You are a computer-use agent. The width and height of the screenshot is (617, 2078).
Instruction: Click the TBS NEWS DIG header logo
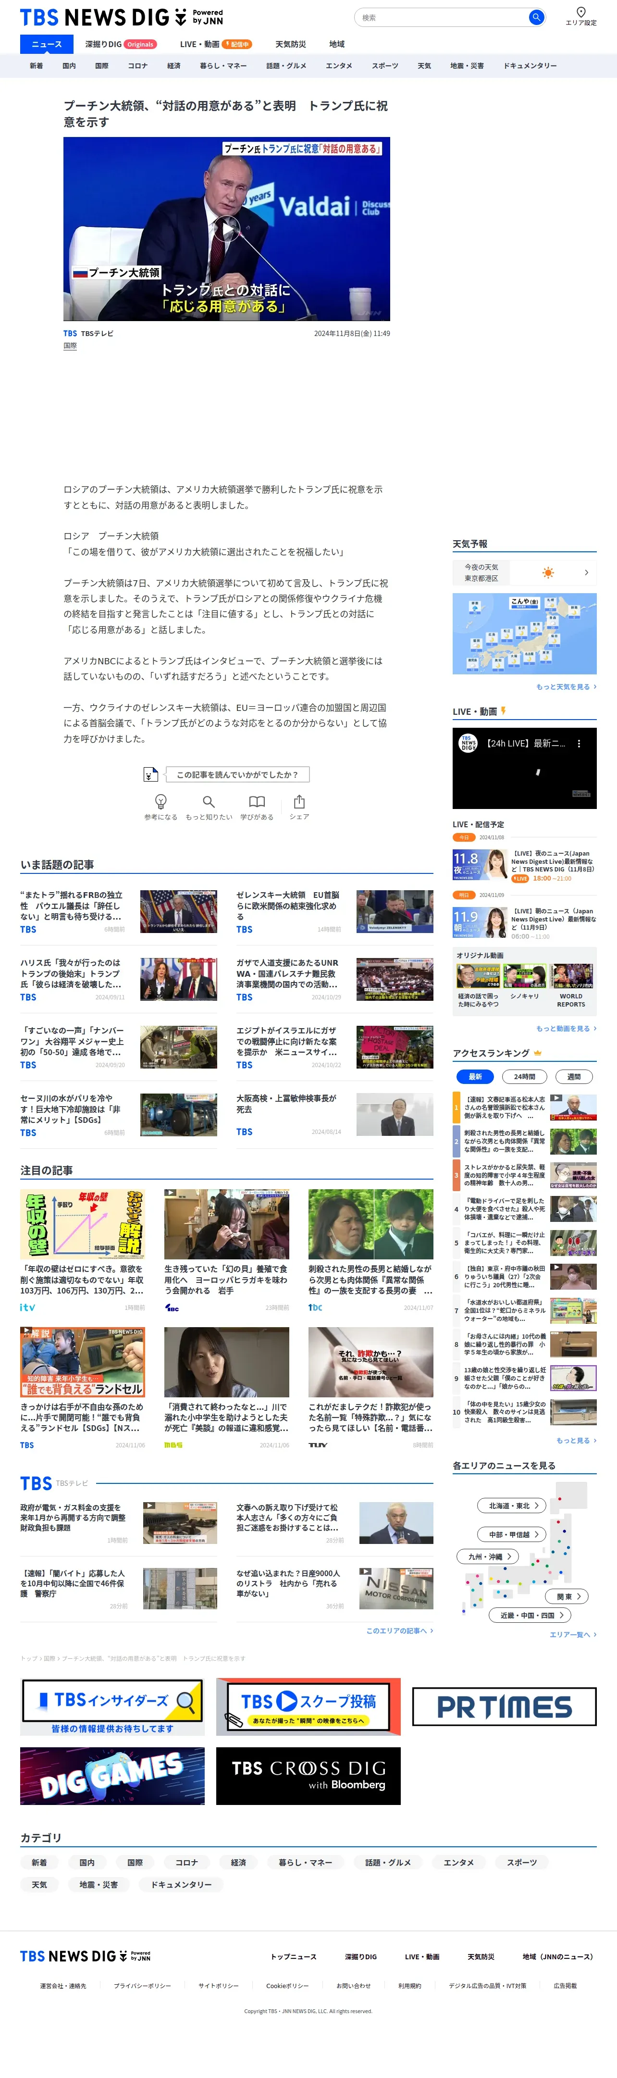coord(121,17)
